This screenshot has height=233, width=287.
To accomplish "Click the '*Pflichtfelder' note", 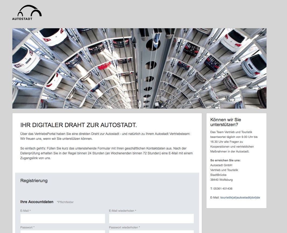I will (x=65, y=202).
